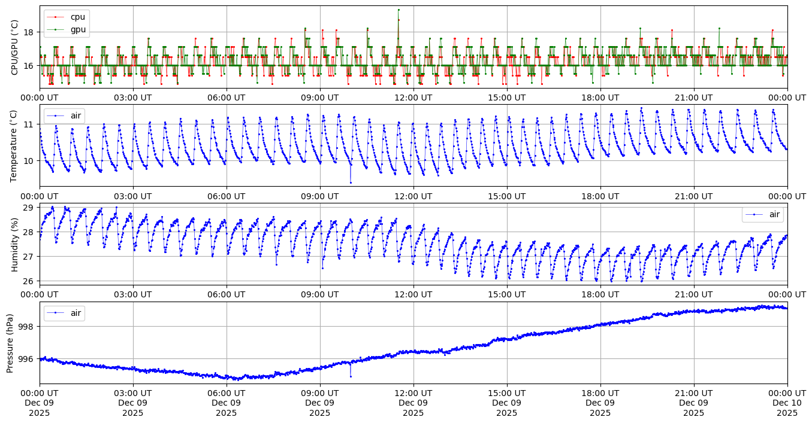Viewport: 812px width, 423px height.
Task: Click the 18:00 UT tick under the Humidity plot
Action: click(x=600, y=294)
